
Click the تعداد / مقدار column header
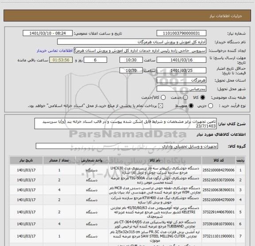[x=59, y=160]
